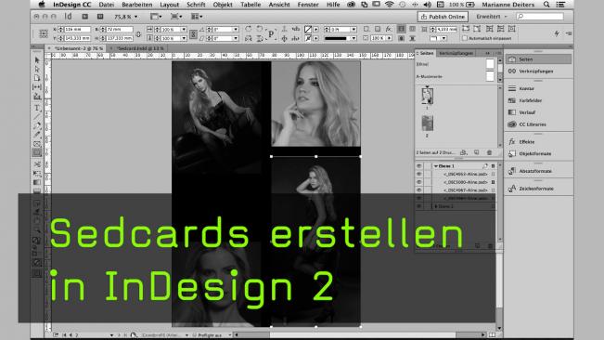Click the quick apply lightning icon

557,33
